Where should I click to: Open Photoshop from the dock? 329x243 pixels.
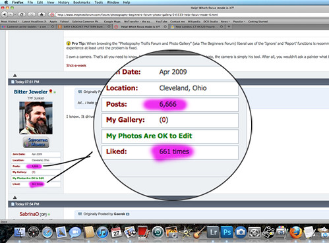(x=227, y=232)
